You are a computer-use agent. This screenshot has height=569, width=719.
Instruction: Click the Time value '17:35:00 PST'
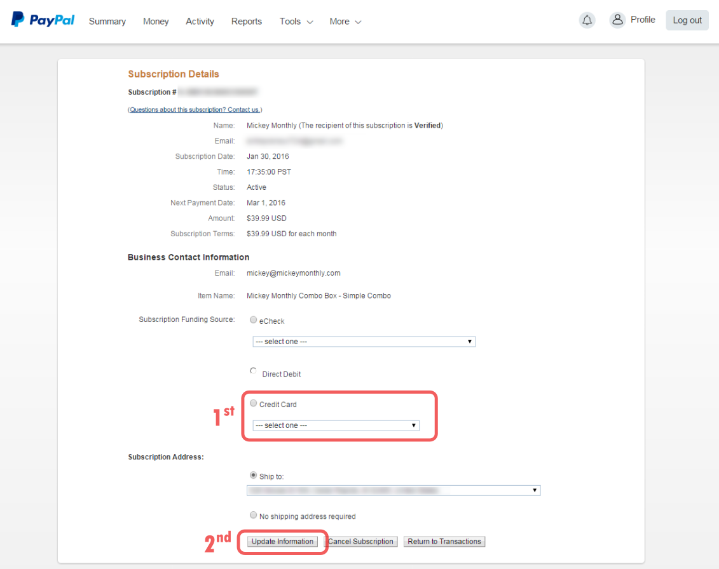tap(269, 172)
